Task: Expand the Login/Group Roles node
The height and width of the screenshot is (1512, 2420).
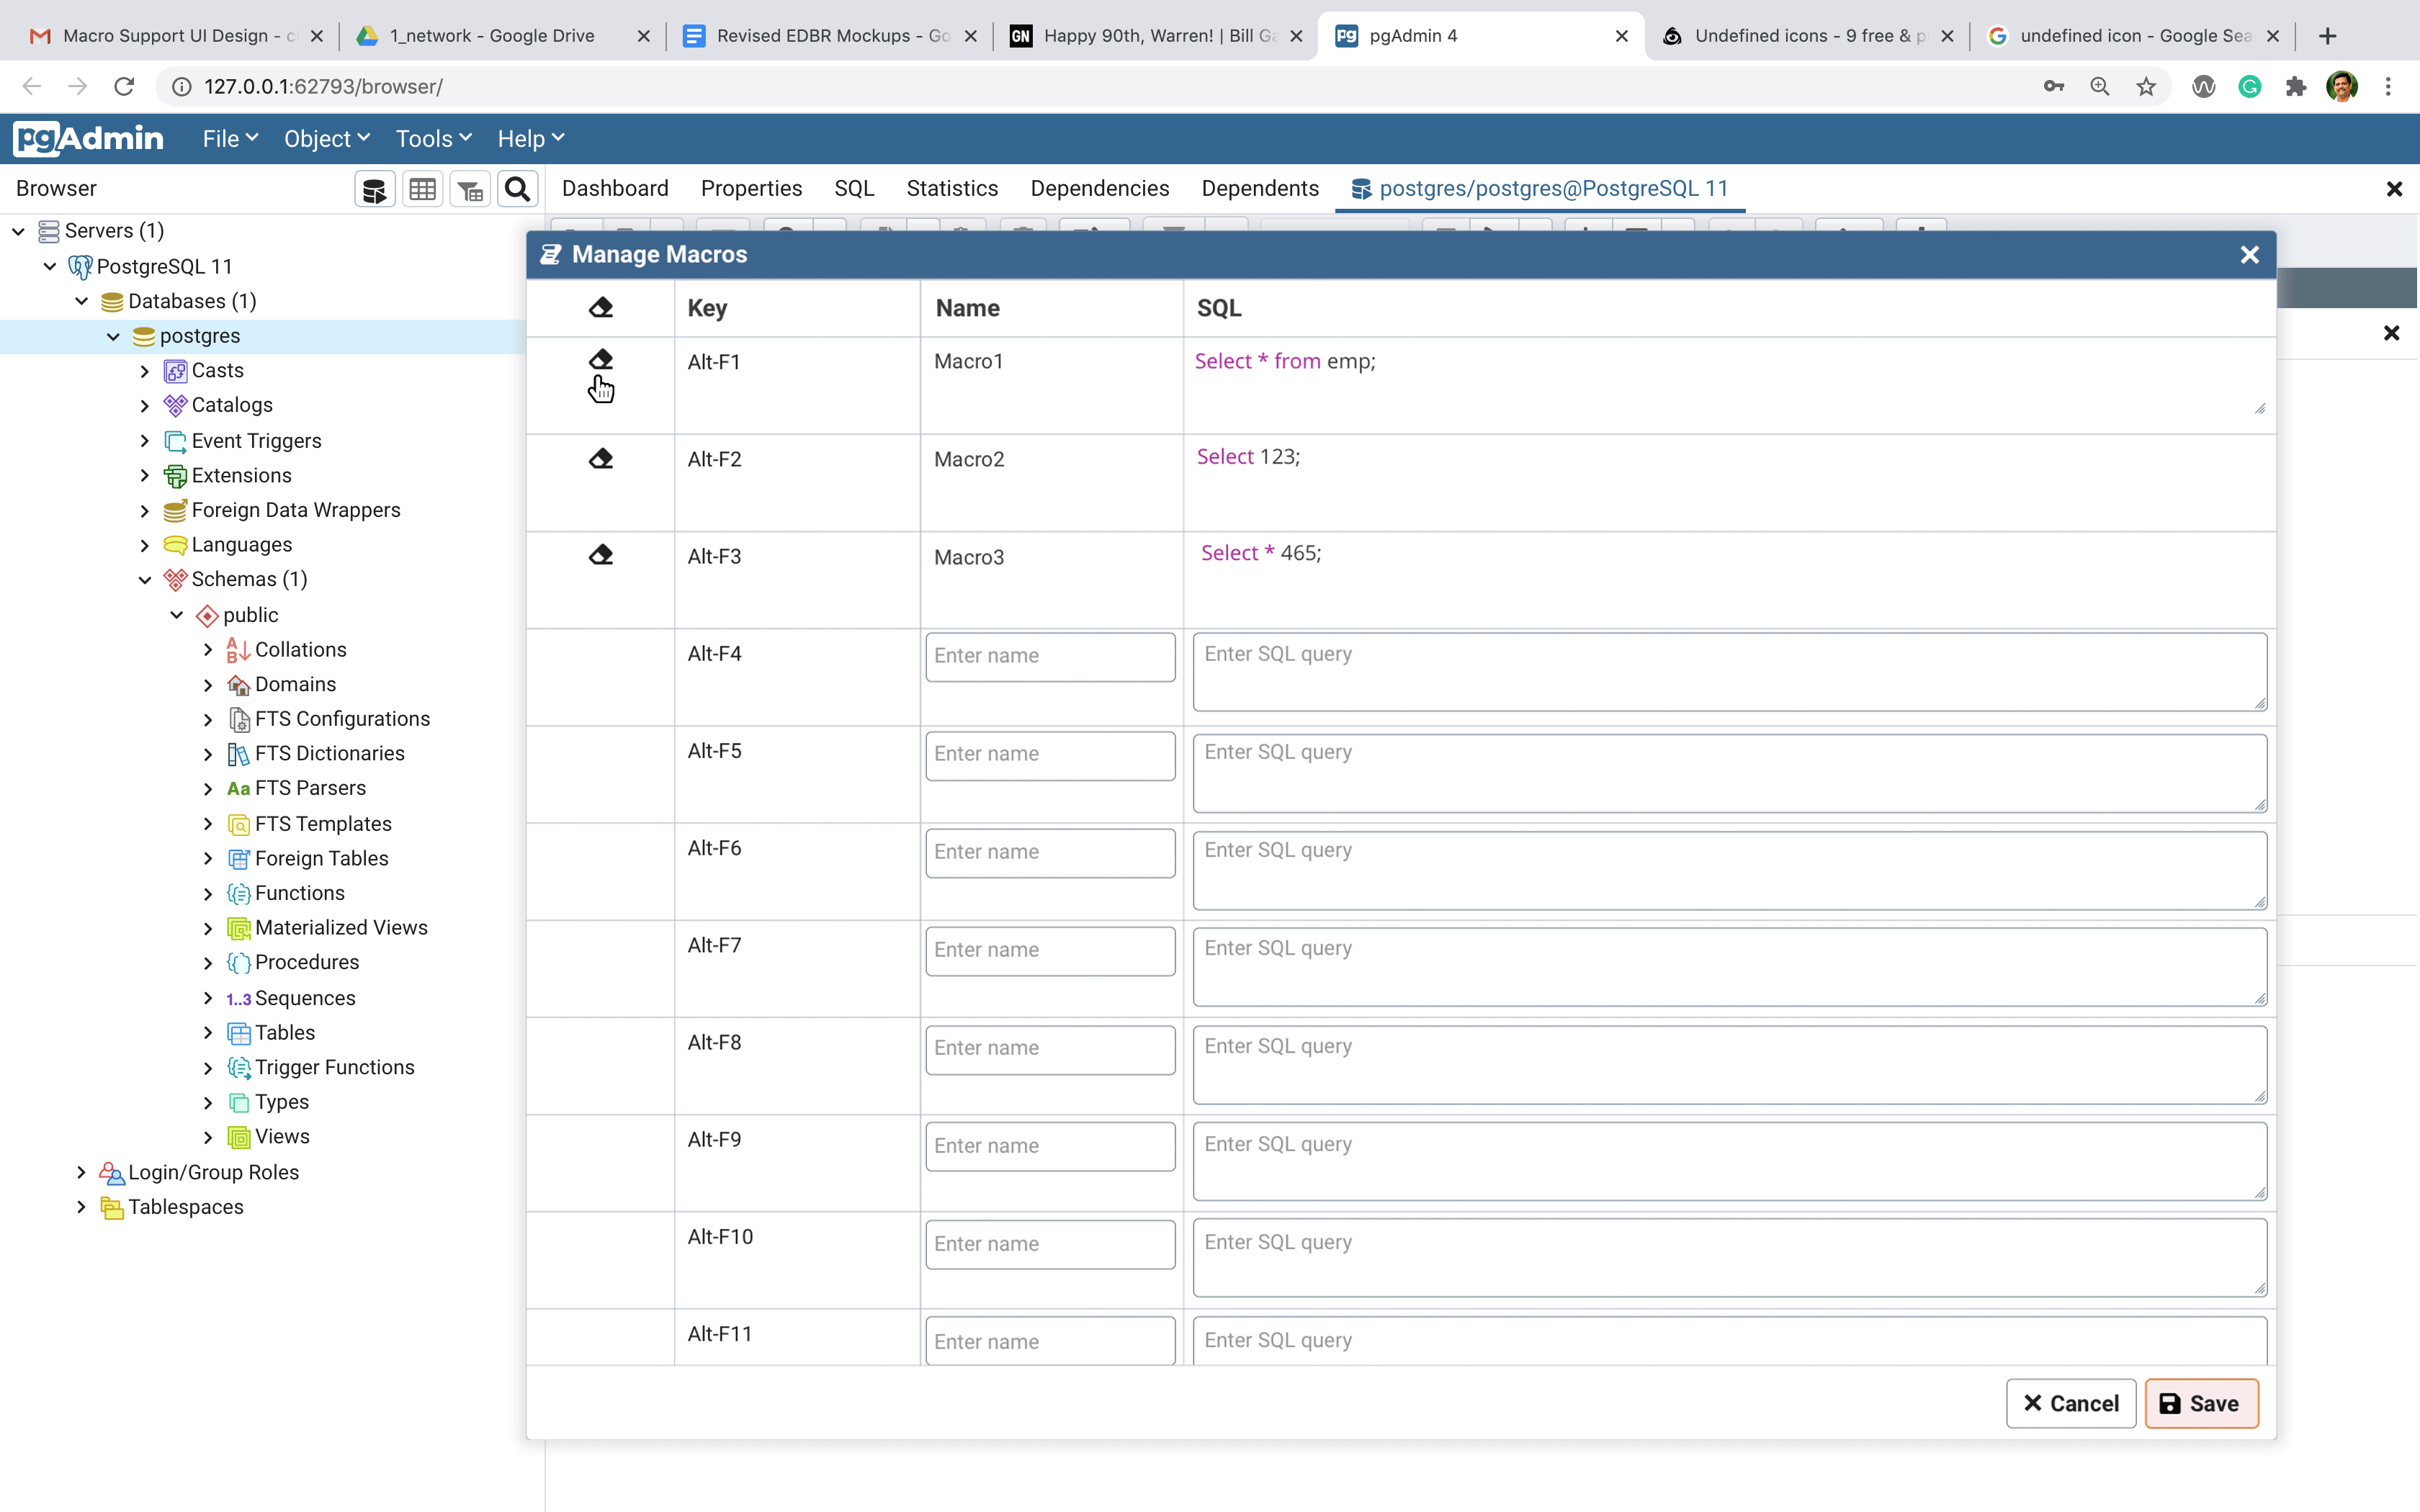Action: (81, 1172)
